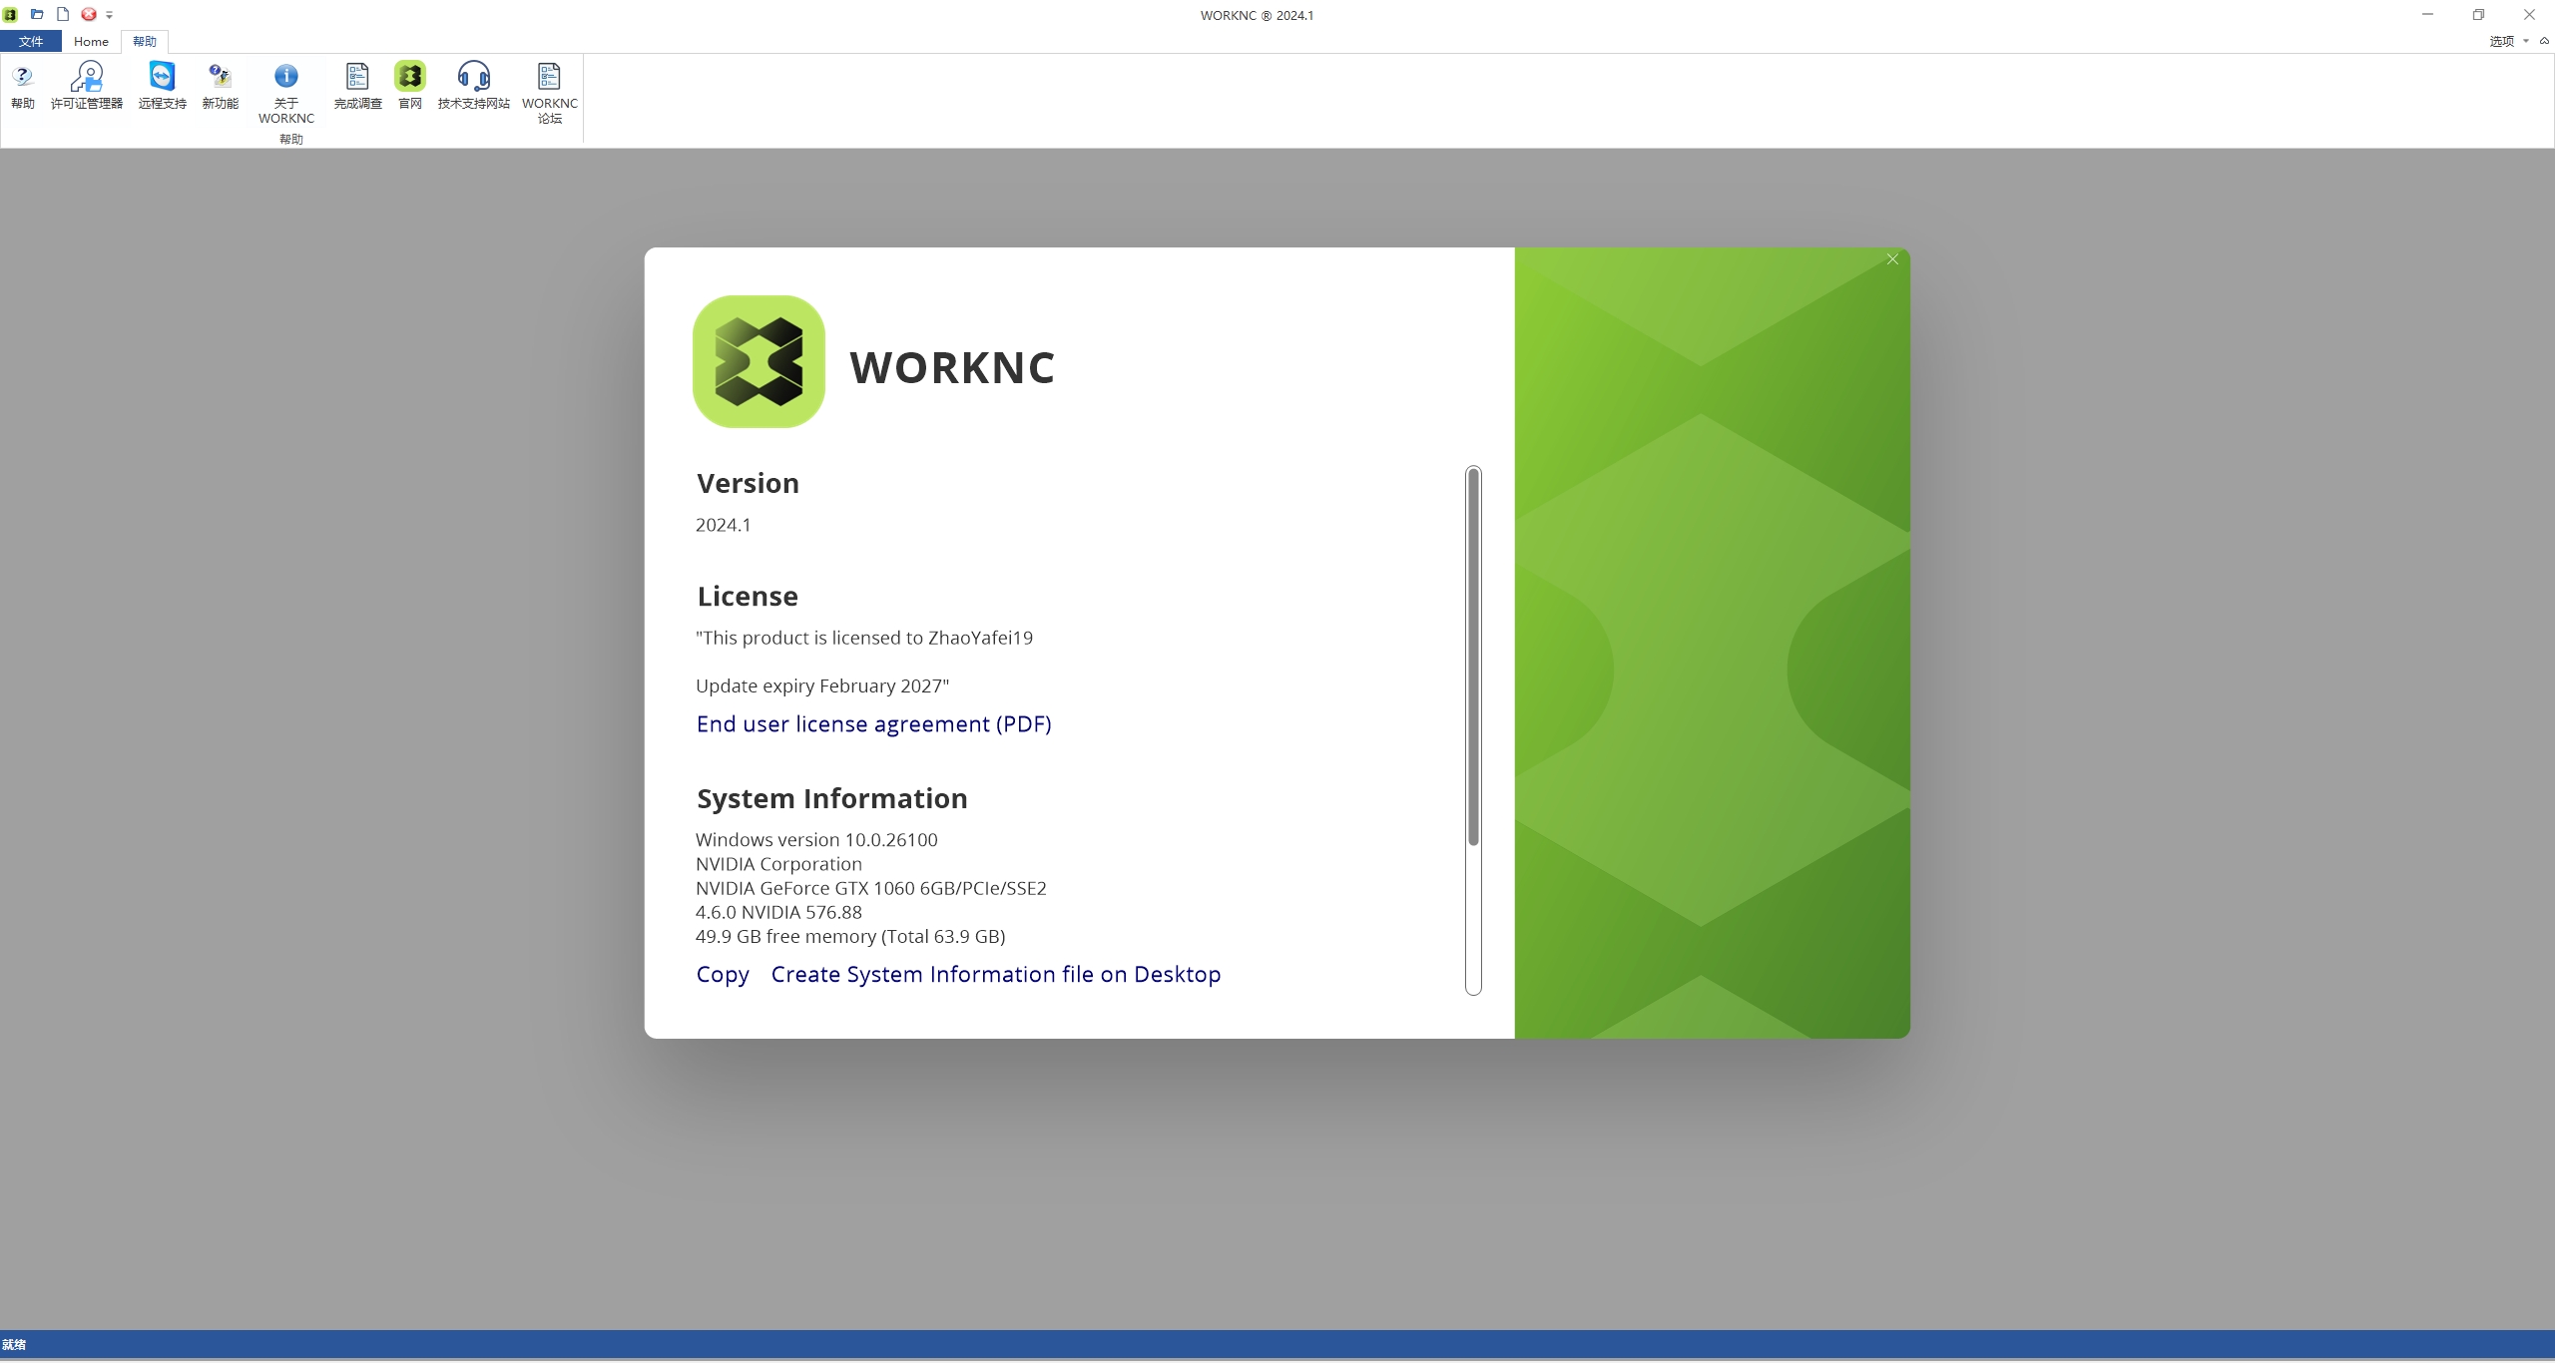Screen dimensions: 2555x1363
Task: Click the red X quick access icon
Action: click(89, 14)
